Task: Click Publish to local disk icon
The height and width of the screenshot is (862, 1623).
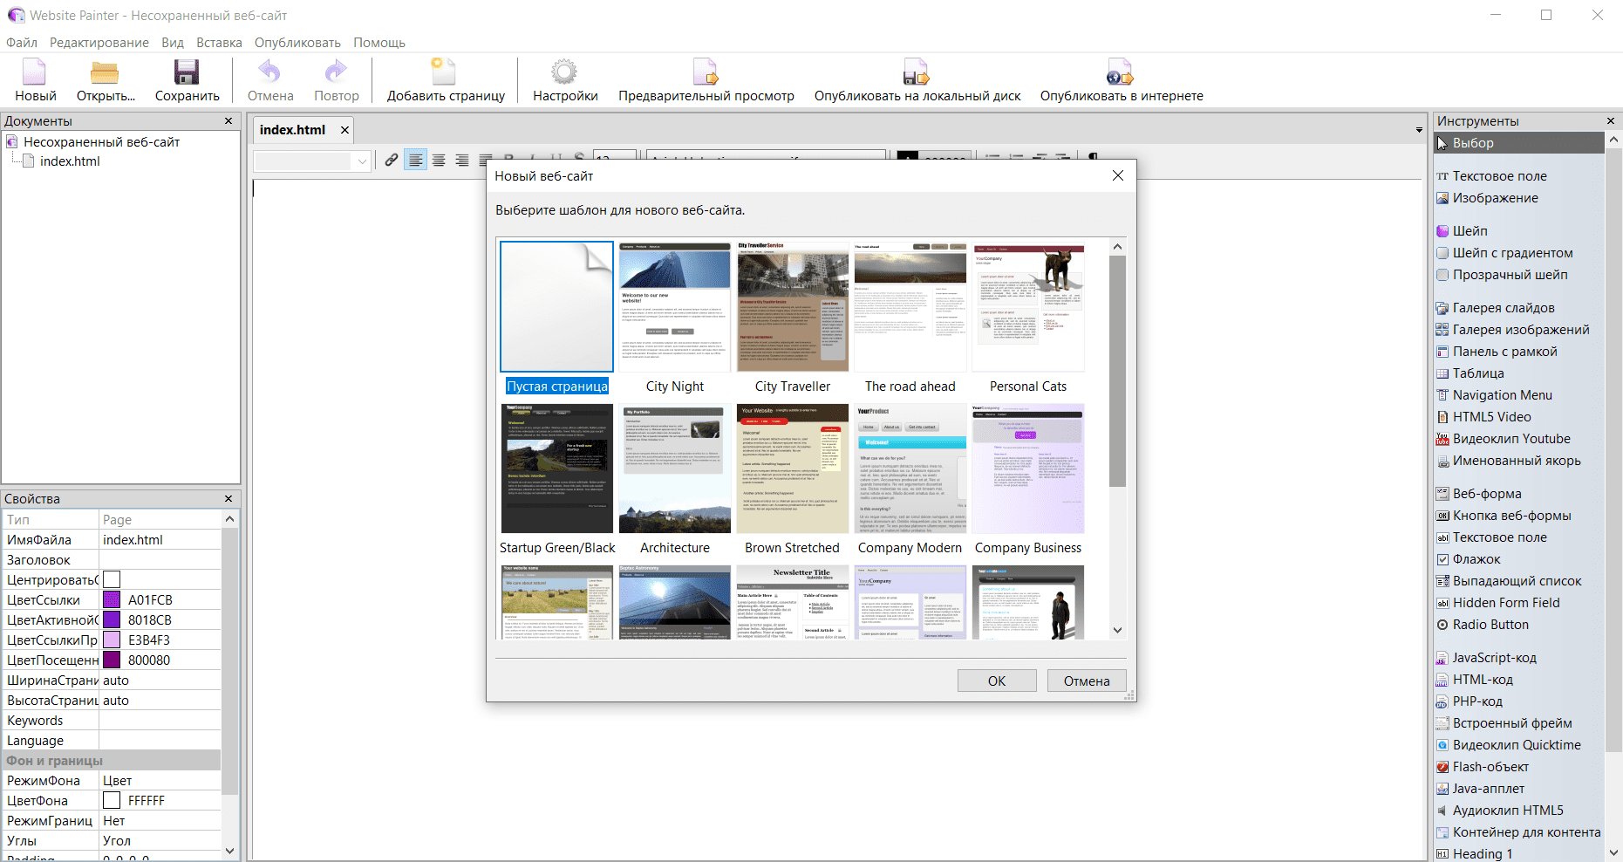Action: click(x=916, y=73)
